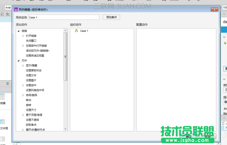
Task: Select the 设置面板状态 action
Action: [x=33, y=70]
